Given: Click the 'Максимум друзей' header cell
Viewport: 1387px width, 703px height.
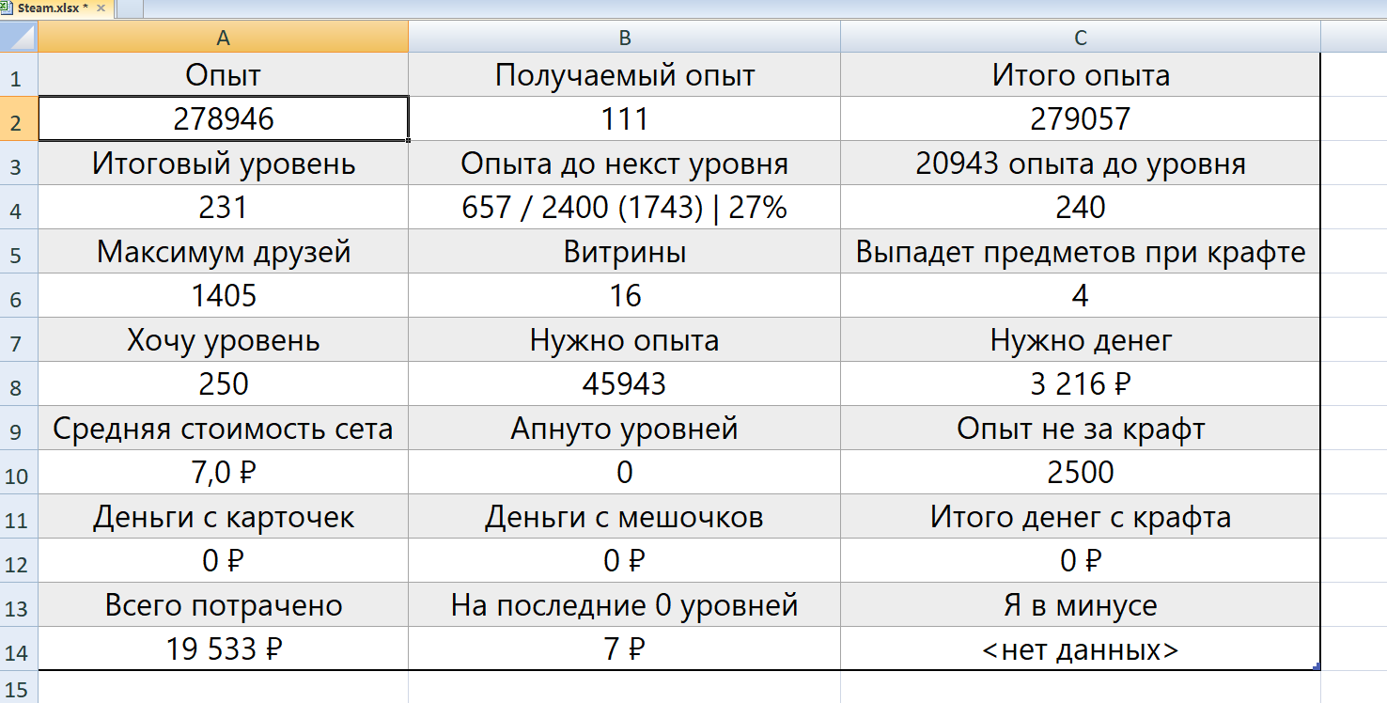Looking at the screenshot, I should [x=223, y=251].
